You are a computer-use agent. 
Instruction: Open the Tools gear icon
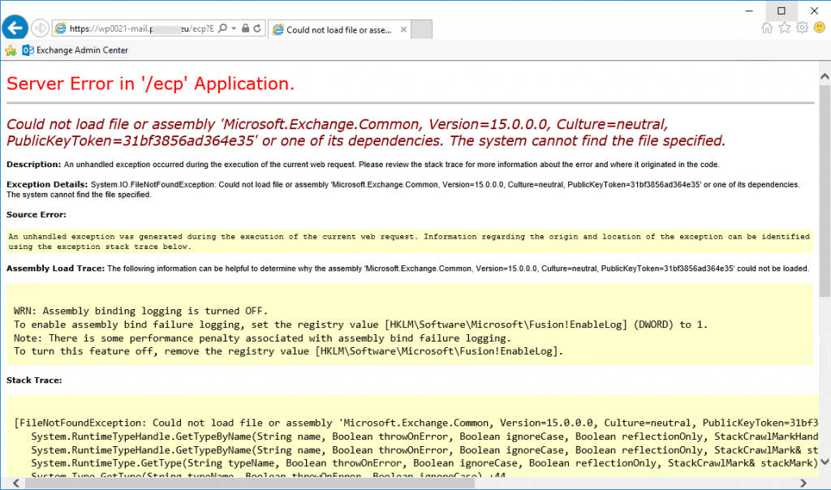(803, 27)
